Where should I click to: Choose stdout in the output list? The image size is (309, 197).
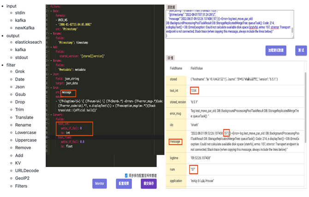(23, 57)
